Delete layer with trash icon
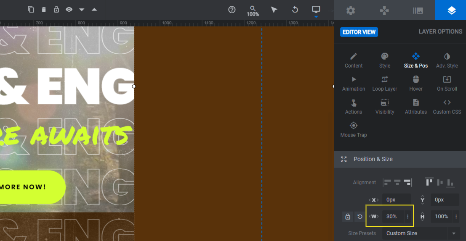This screenshot has height=241, width=466. pyautogui.click(x=44, y=10)
